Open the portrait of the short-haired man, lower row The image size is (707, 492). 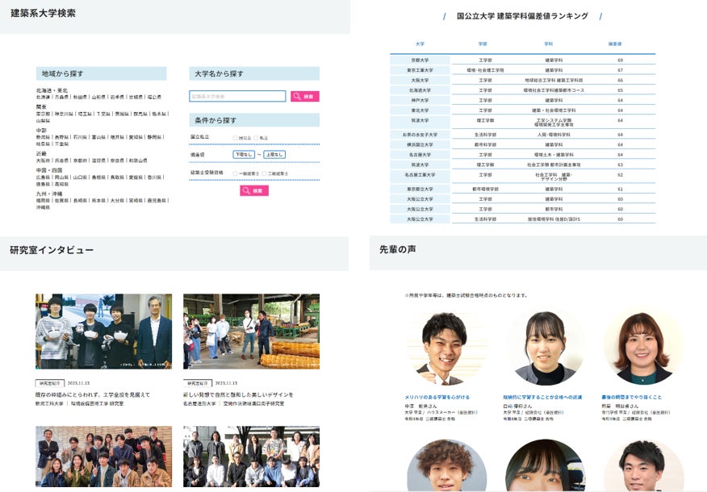pyautogui.click(x=643, y=465)
